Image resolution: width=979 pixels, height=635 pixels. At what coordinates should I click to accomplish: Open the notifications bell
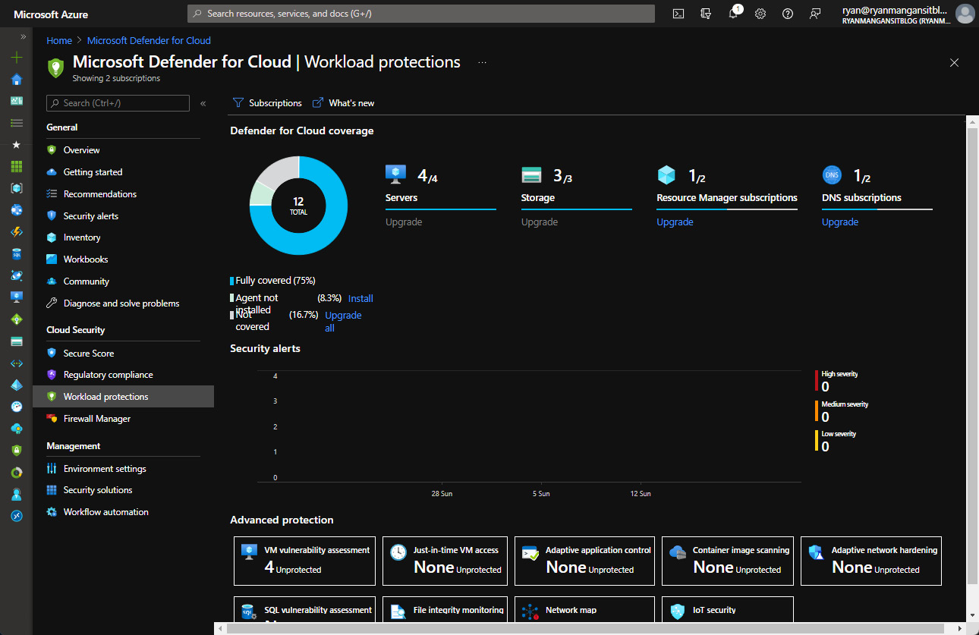(x=733, y=14)
